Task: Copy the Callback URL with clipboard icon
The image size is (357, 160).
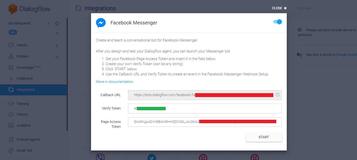Action: (277, 95)
